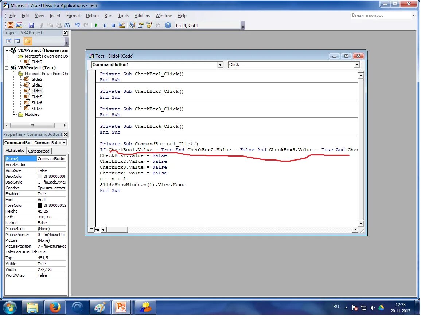Toggle Folders button in Project pane
Screen dimensions: 421x319
pyautogui.click(x=27, y=41)
